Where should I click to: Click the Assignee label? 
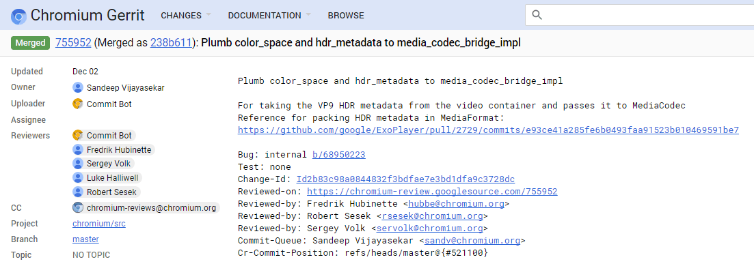point(29,120)
